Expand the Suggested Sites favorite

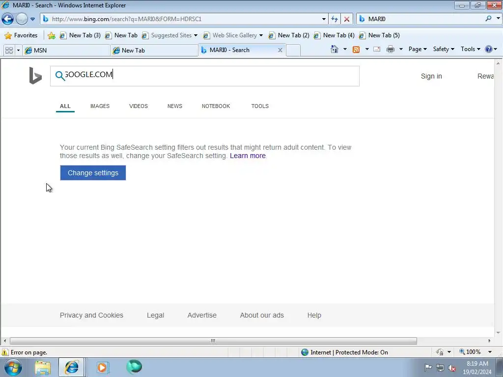coord(169,35)
